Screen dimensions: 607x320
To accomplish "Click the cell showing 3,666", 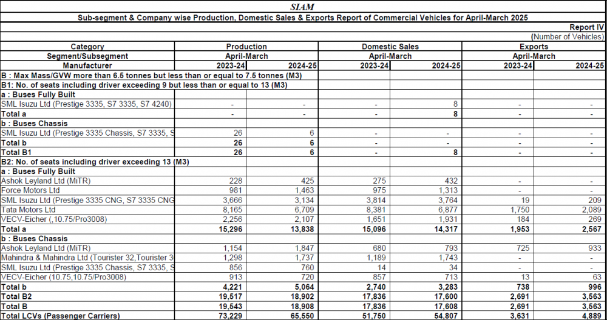I will pos(232,200).
